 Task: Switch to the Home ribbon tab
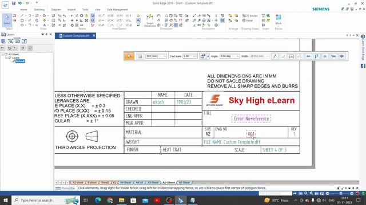[23, 10]
